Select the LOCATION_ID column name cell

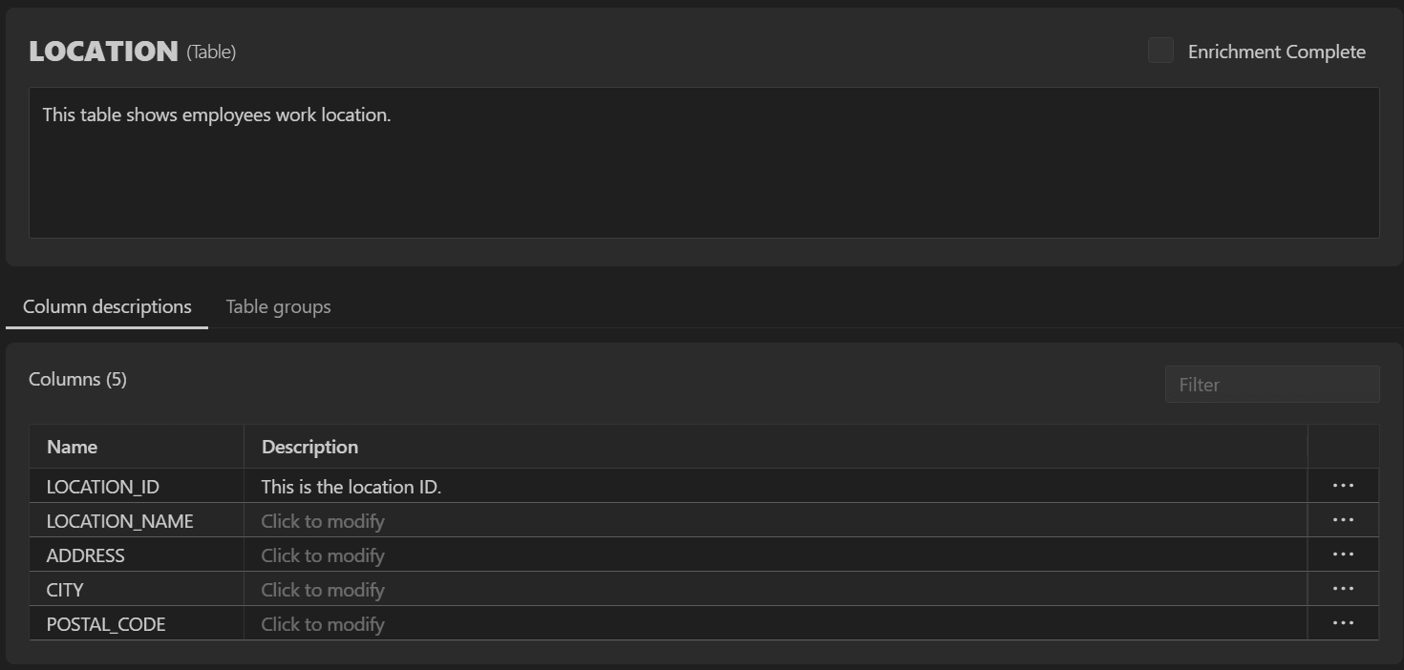137,486
